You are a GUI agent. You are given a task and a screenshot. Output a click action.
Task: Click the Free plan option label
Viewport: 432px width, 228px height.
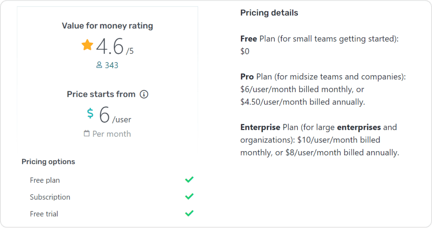[x=45, y=180]
